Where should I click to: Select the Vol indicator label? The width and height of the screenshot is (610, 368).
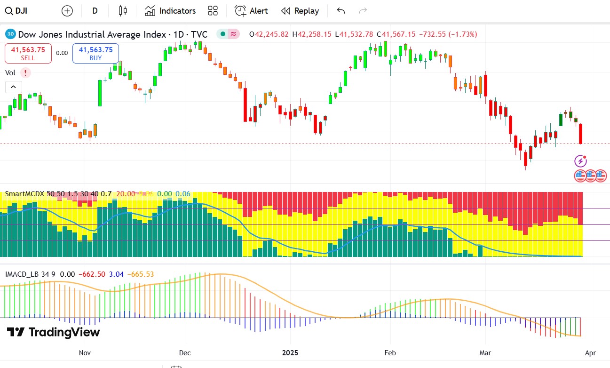tap(10, 72)
